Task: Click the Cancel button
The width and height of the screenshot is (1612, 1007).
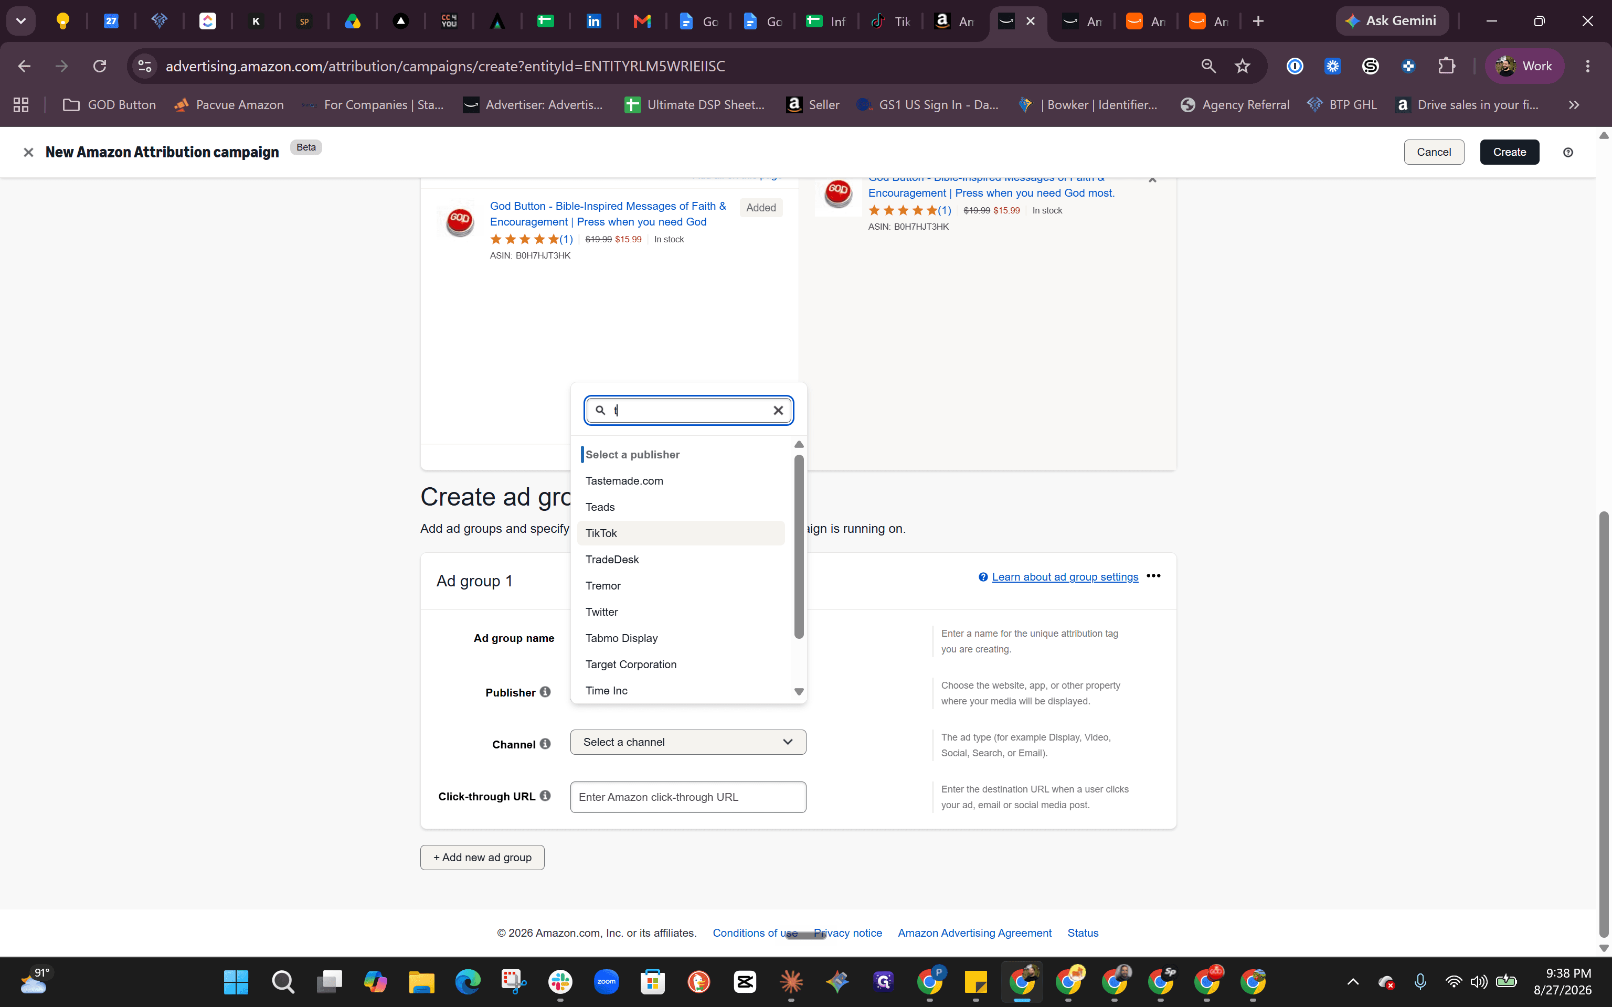Action: point(1434,153)
